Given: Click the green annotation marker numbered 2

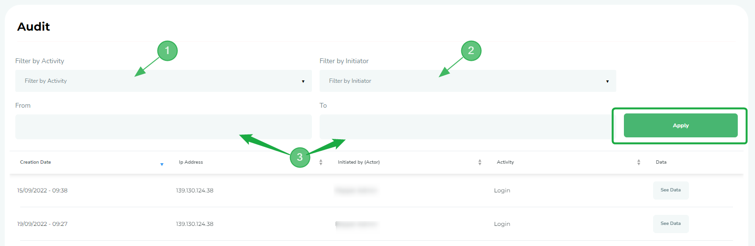Looking at the screenshot, I should pyautogui.click(x=471, y=51).
